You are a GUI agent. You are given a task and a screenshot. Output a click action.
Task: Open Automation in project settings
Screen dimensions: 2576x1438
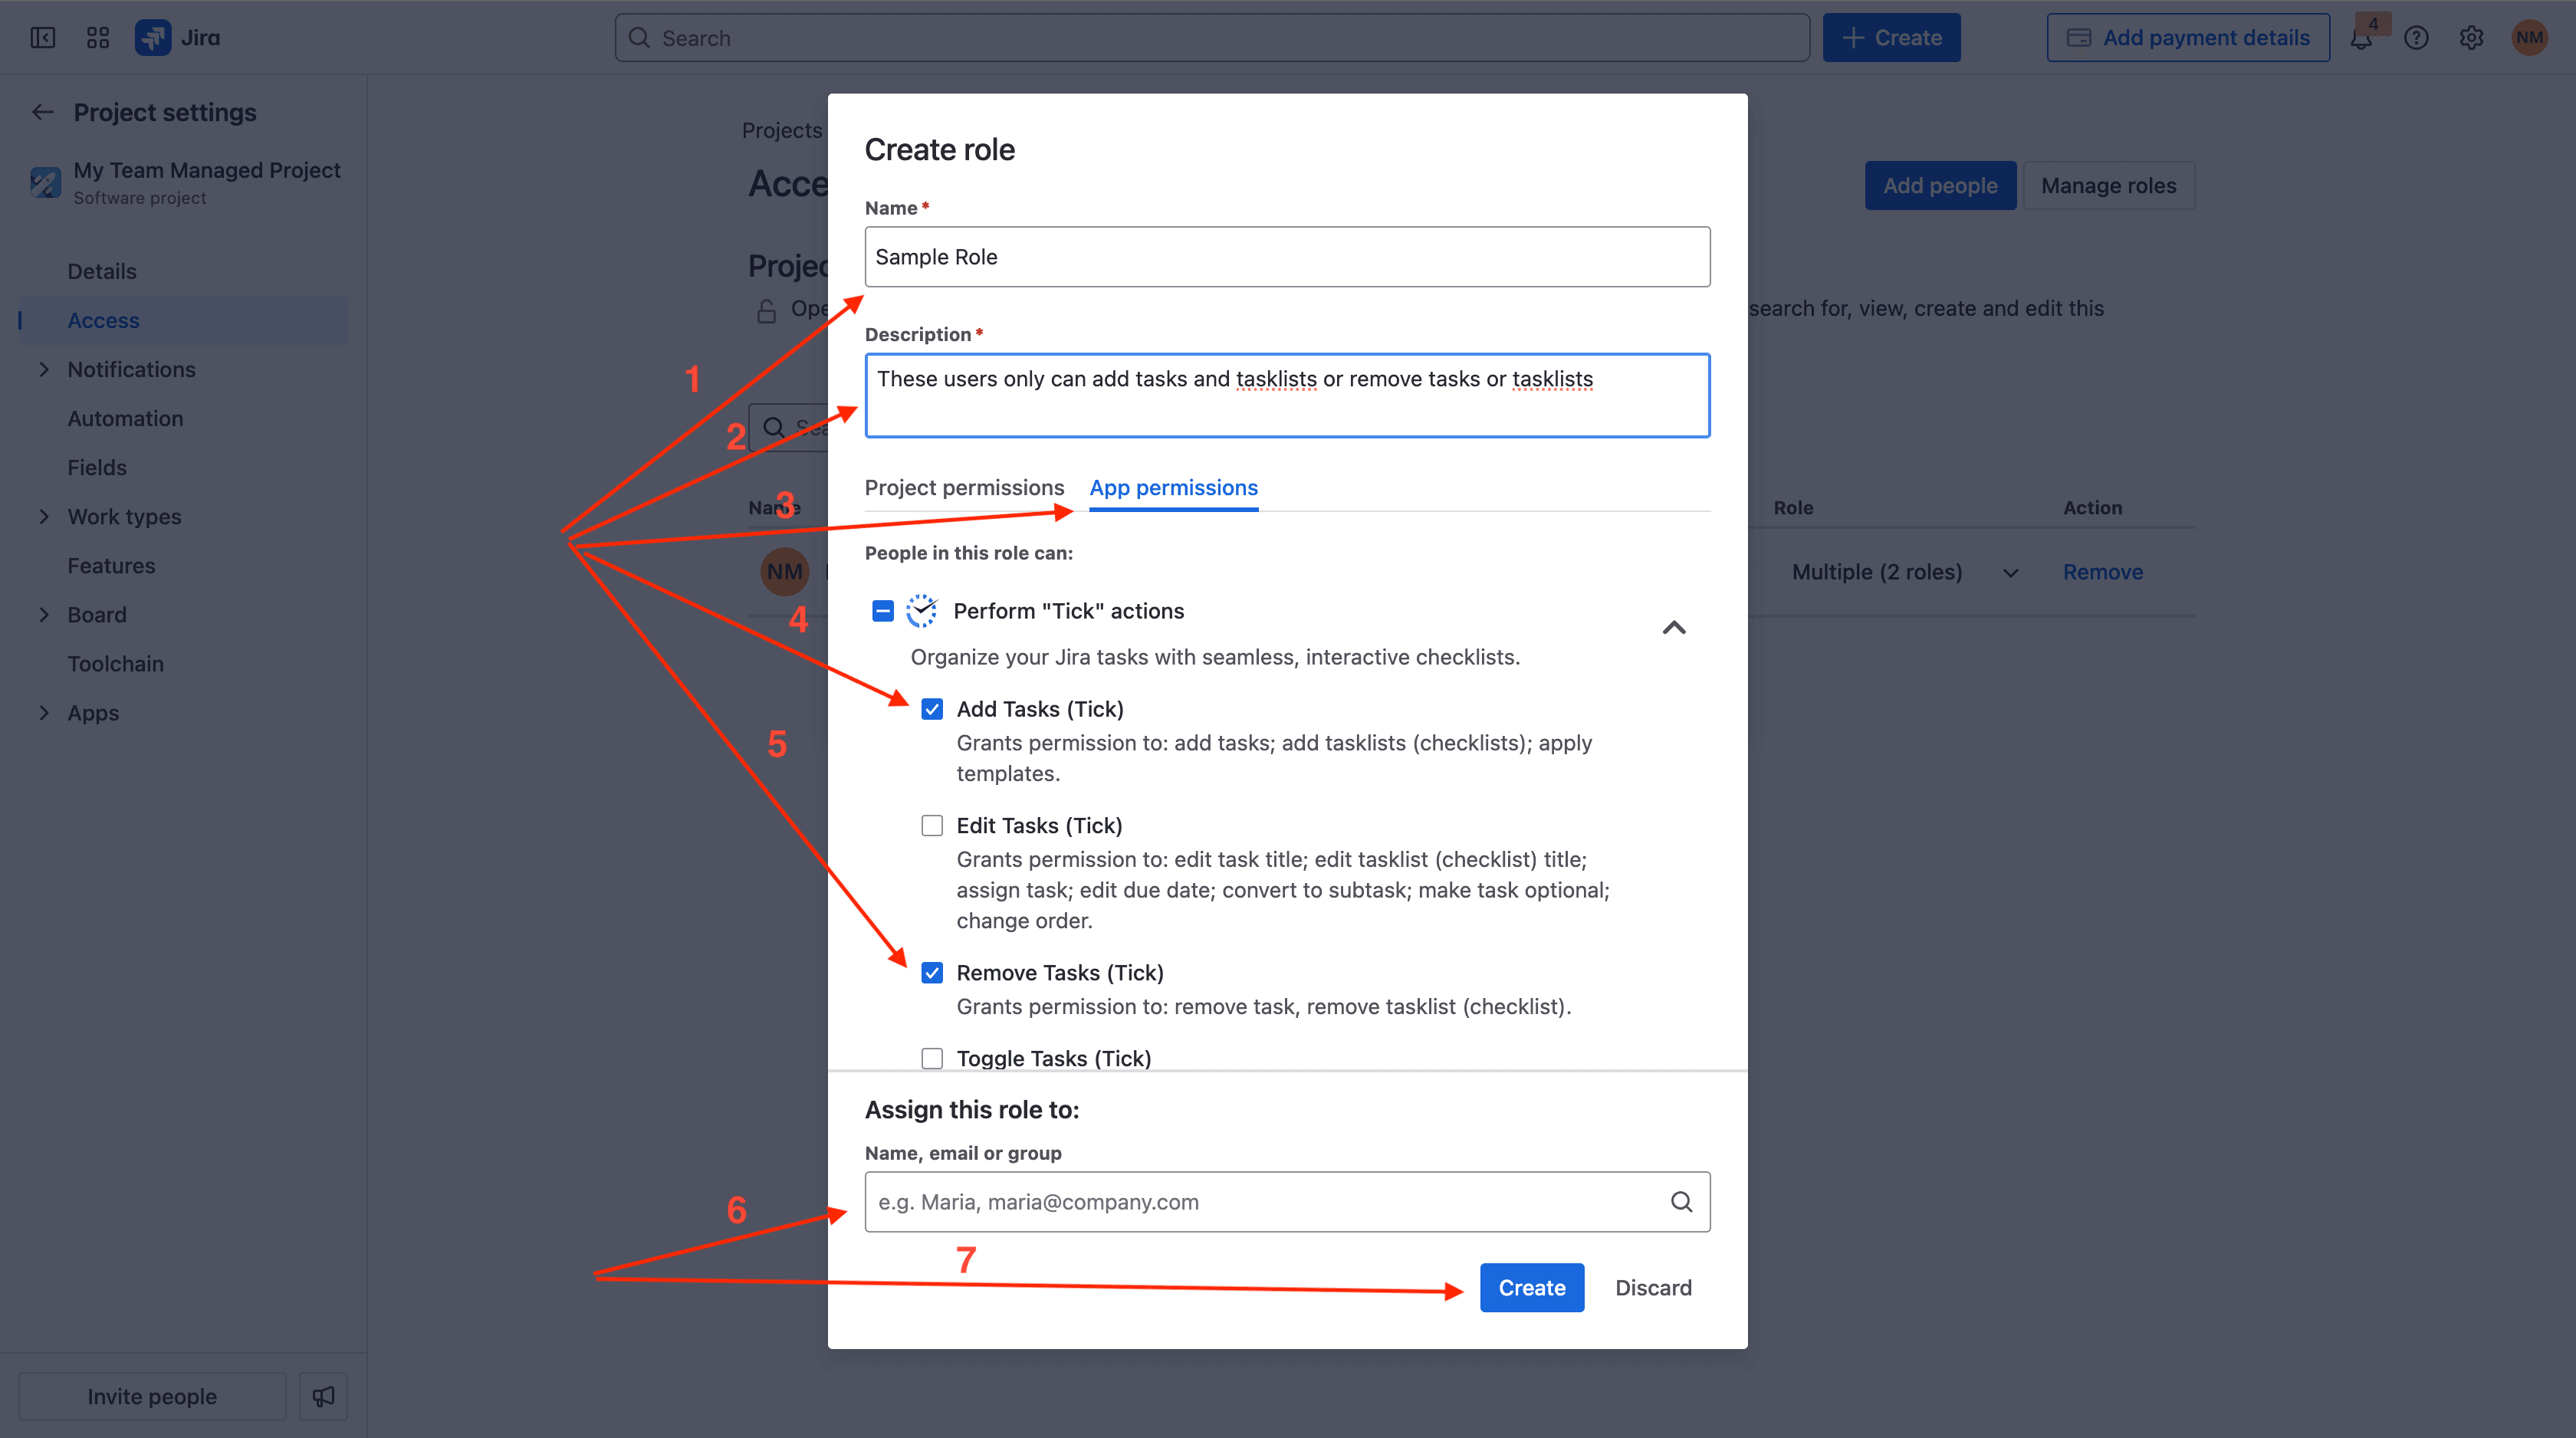tap(125, 419)
